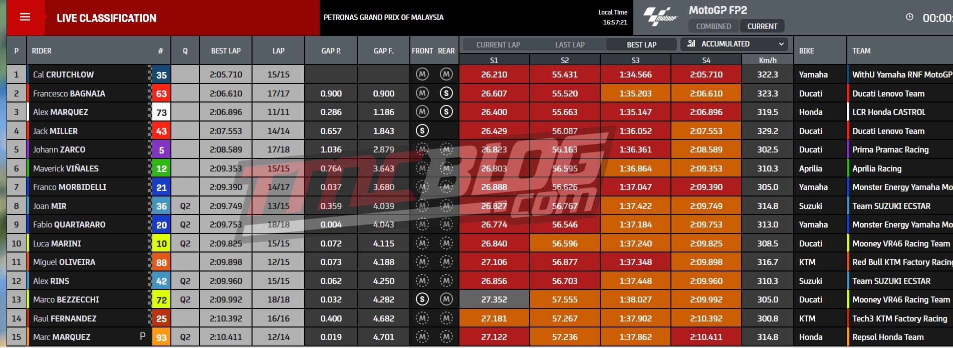Click Miller's top speed 329.2
Screen dimensions: 953x348
(x=768, y=131)
